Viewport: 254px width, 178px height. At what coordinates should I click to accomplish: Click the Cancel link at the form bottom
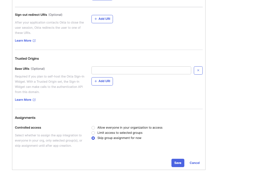click(194, 163)
